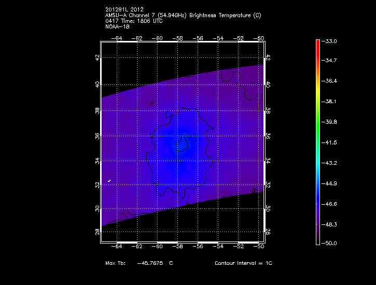
Task: Click the 28 latitude label on right axis
Action: [x=268, y=232]
